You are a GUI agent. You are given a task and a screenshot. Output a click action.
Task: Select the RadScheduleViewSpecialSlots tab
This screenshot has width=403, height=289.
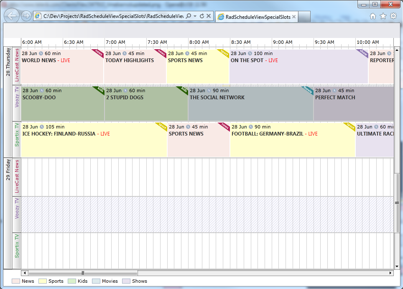pos(257,17)
